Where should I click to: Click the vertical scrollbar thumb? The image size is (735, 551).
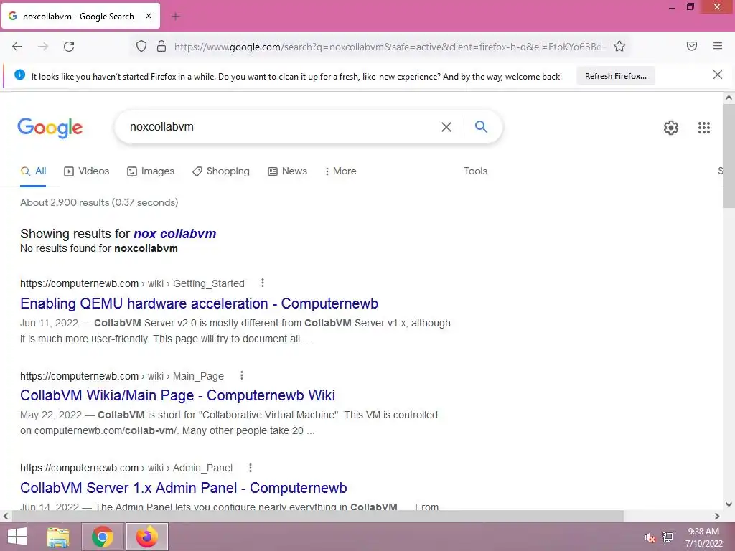[729, 156]
